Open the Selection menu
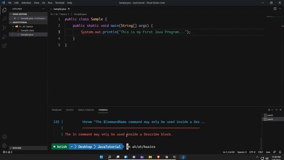The height and width of the screenshot is (160, 284). pyautogui.click(x=26, y=3)
